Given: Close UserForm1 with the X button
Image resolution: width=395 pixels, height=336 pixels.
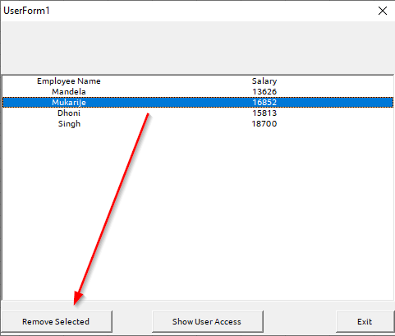Looking at the screenshot, I should pyautogui.click(x=383, y=11).
